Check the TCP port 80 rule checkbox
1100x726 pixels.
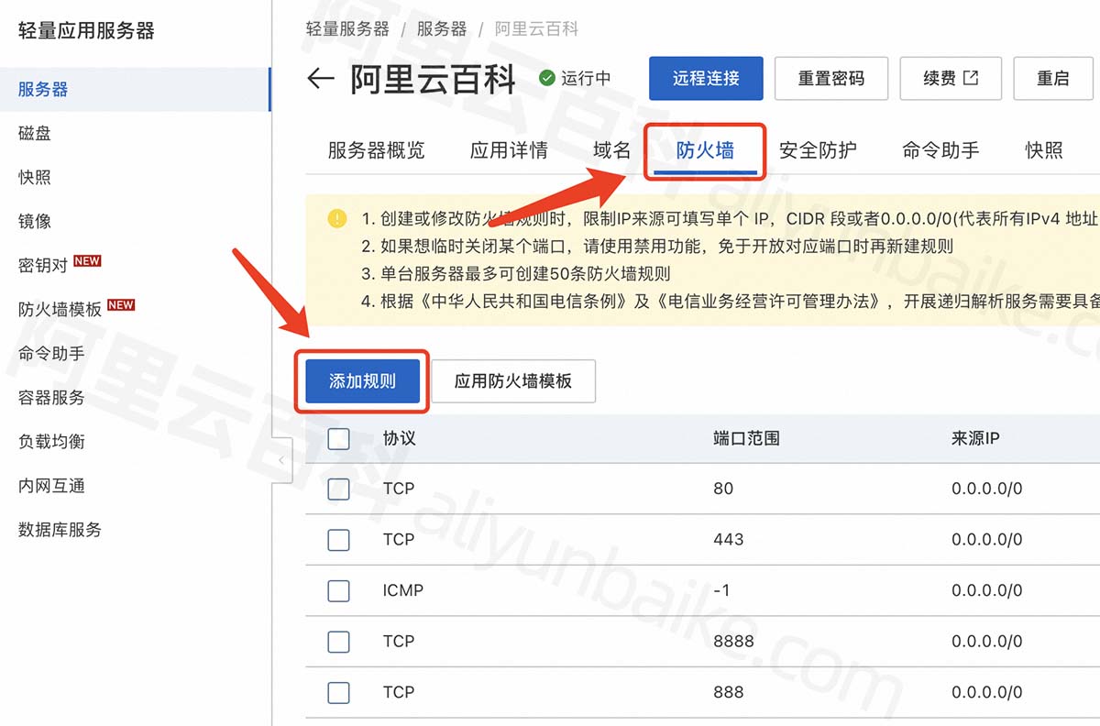(x=339, y=489)
